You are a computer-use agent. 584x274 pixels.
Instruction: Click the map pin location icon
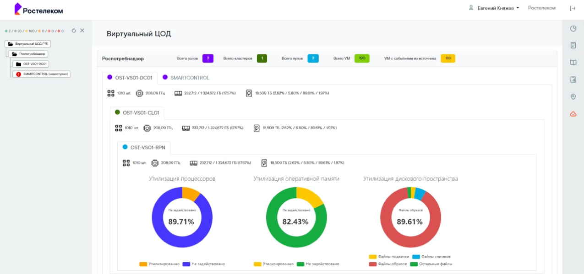click(573, 97)
